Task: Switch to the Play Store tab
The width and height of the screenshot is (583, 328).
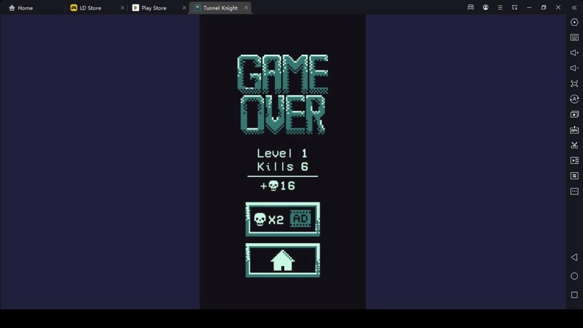Action: click(154, 7)
